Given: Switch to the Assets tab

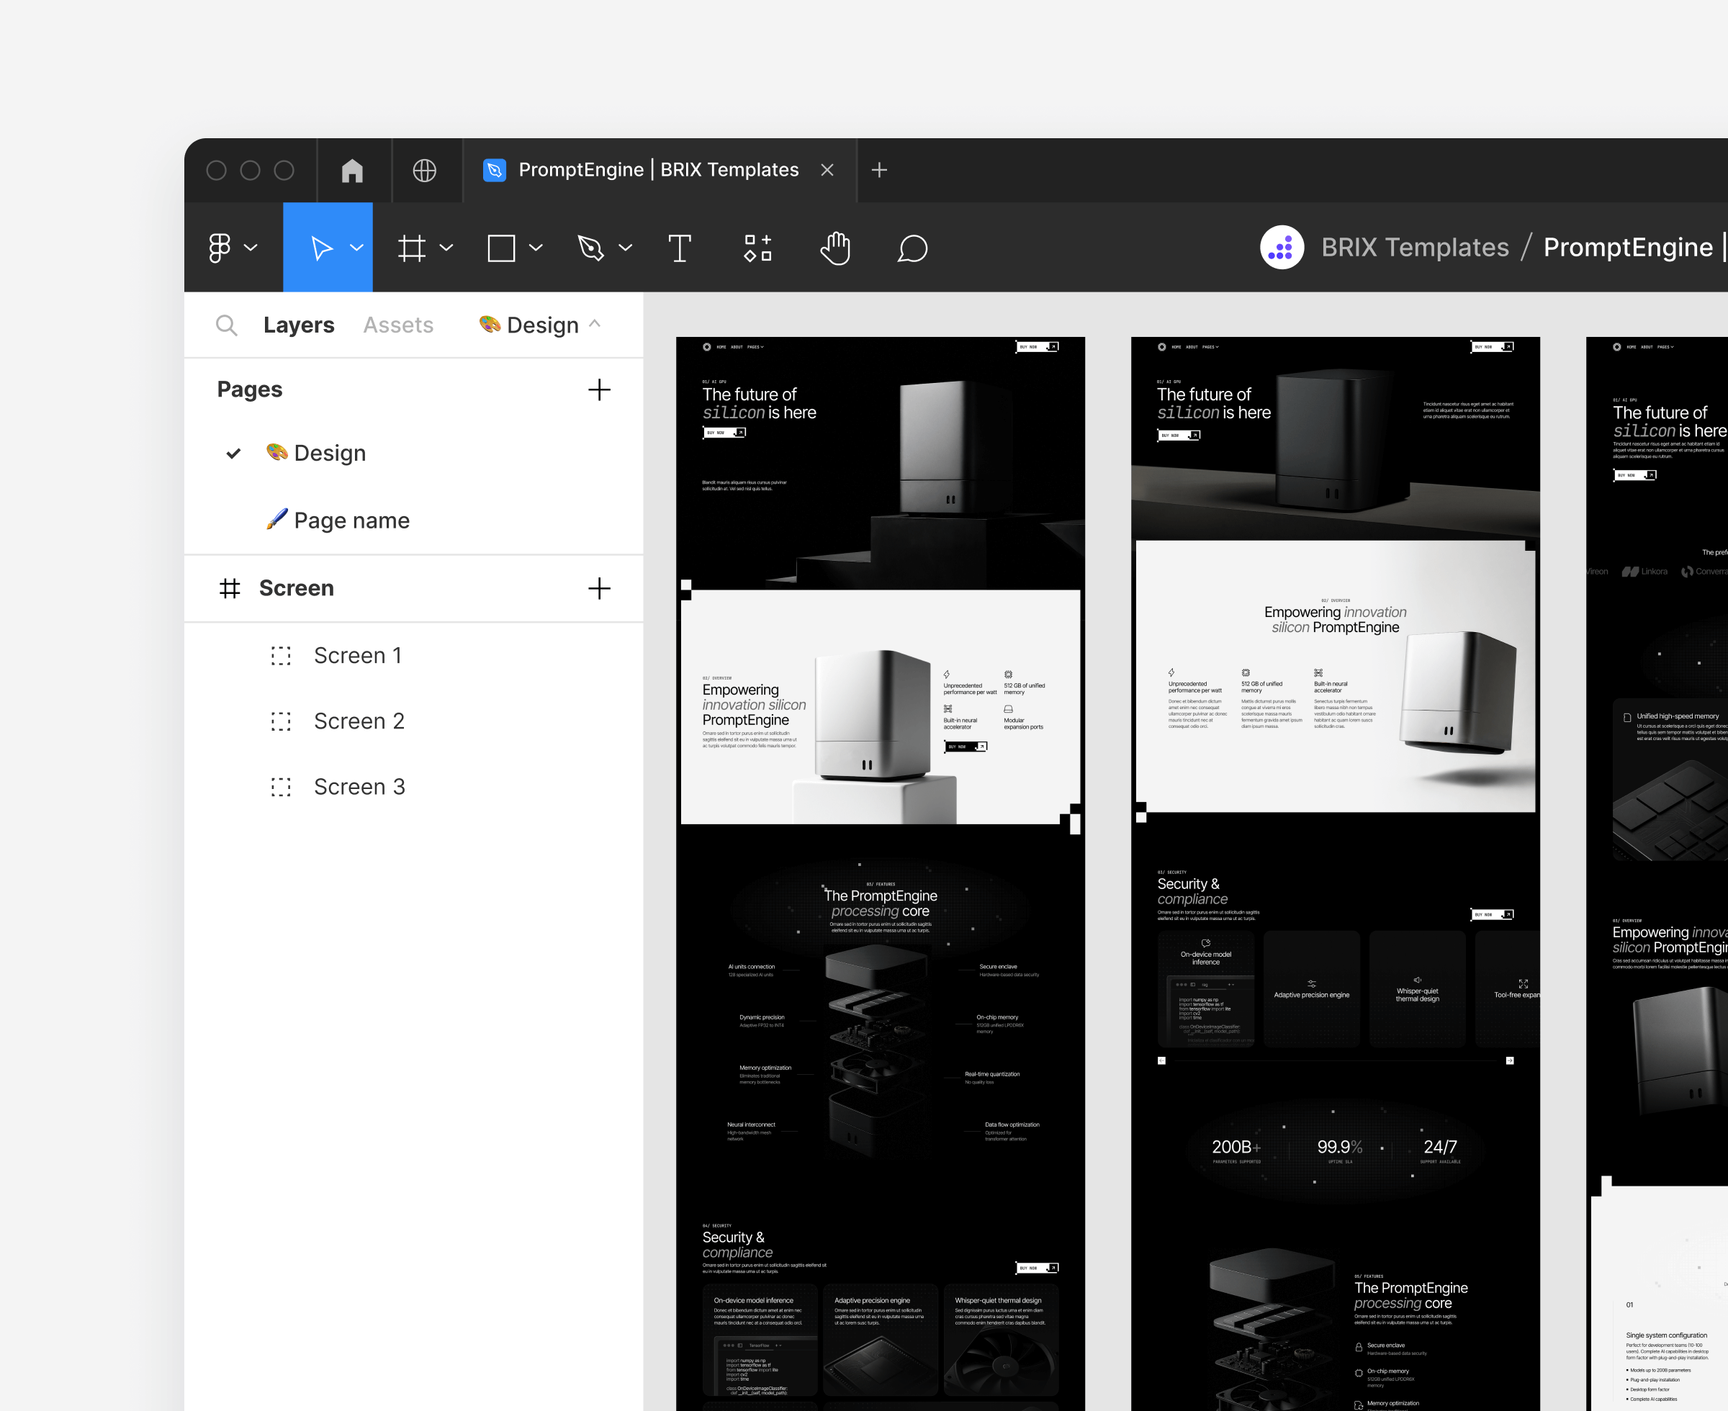Looking at the screenshot, I should (397, 324).
